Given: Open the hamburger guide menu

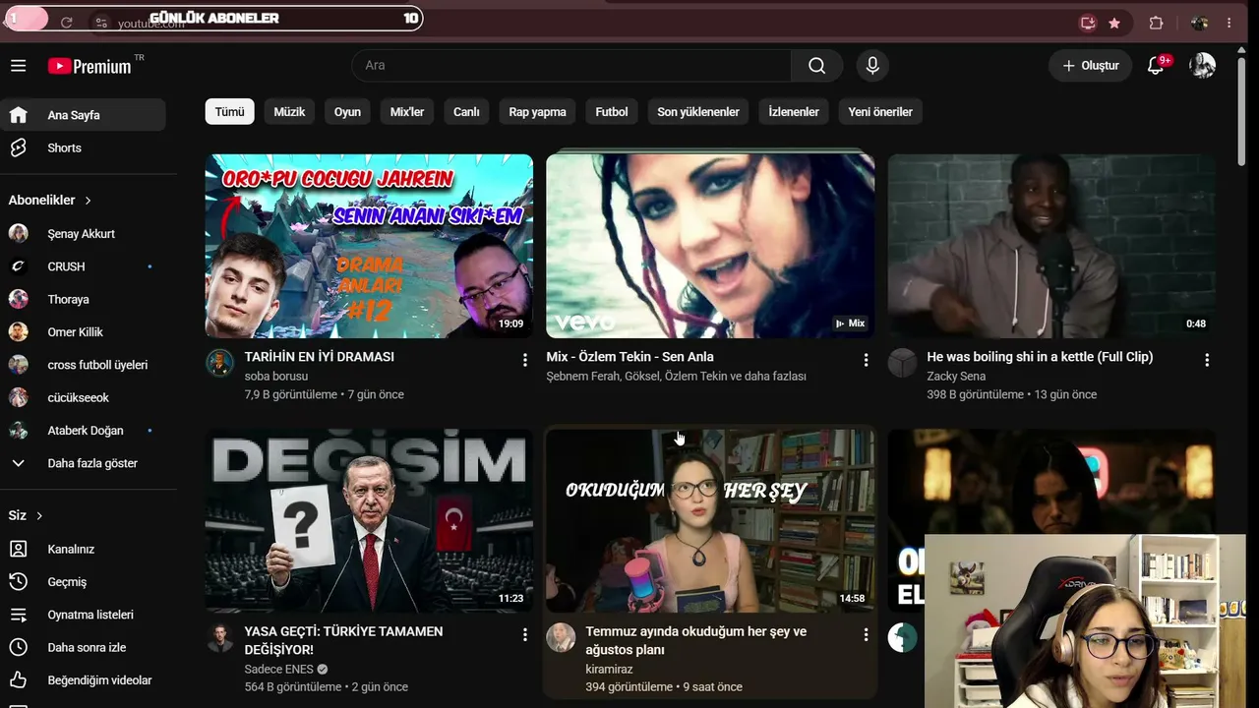Looking at the screenshot, I should [18, 66].
